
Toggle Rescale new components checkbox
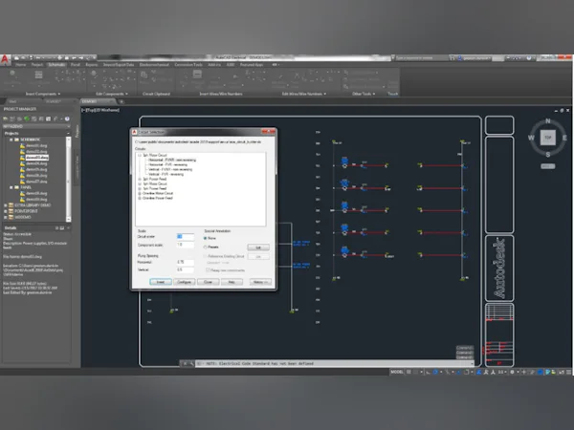click(x=208, y=270)
